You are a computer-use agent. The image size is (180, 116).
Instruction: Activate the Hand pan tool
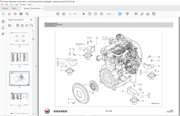[90, 14]
